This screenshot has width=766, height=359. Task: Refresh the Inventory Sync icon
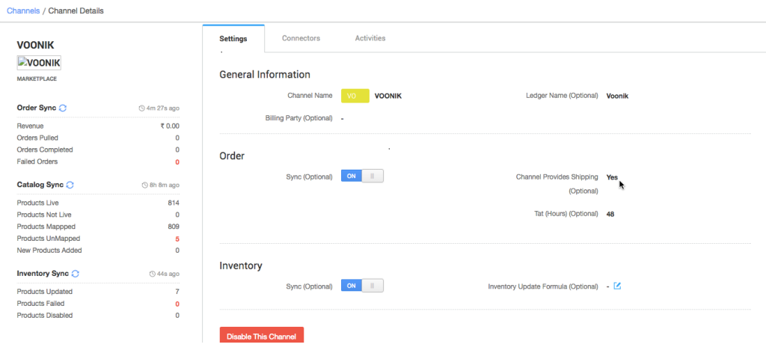(76, 274)
